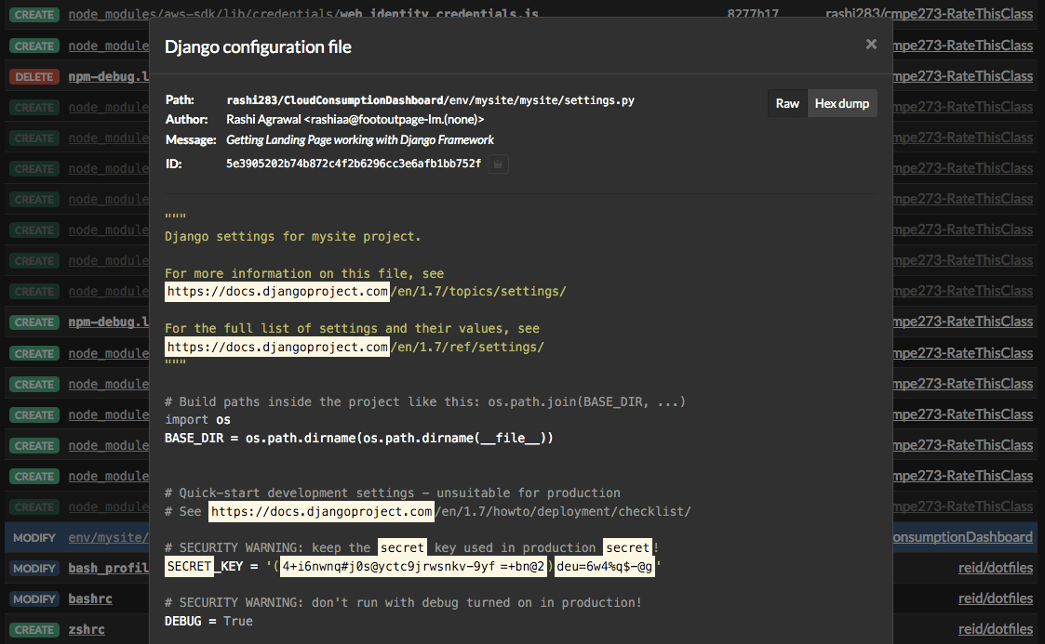Open the zshrc file entry
The height and width of the screenshot is (644, 1045).
(x=87, y=629)
